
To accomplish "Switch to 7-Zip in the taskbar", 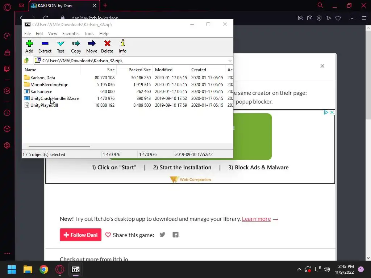I will pos(76,269).
